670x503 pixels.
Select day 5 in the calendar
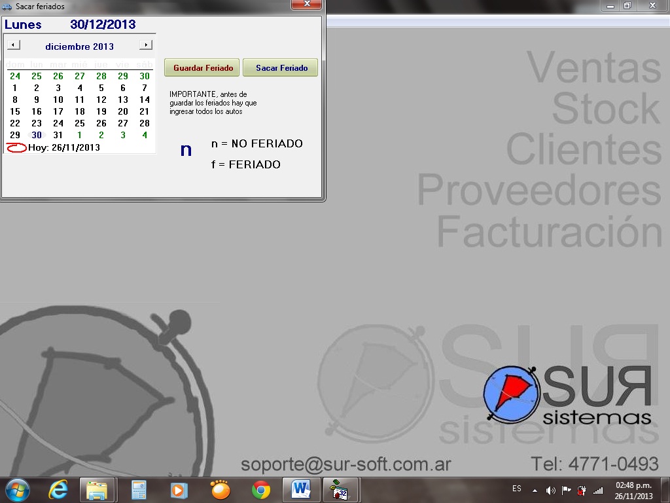pyautogui.click(x=101, y=88)
